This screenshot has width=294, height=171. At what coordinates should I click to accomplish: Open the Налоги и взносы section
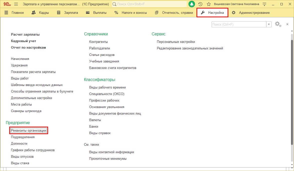tap(134, 13)
